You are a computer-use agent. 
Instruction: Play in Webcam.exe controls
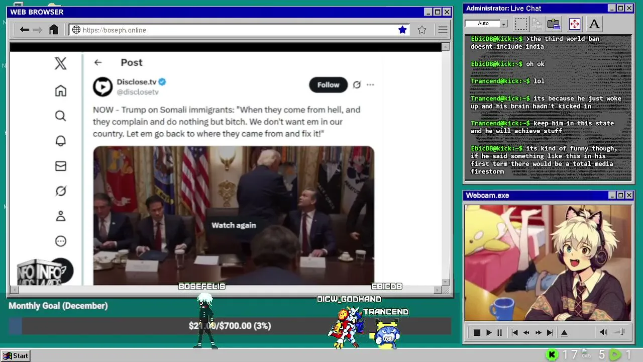[488, 332]
